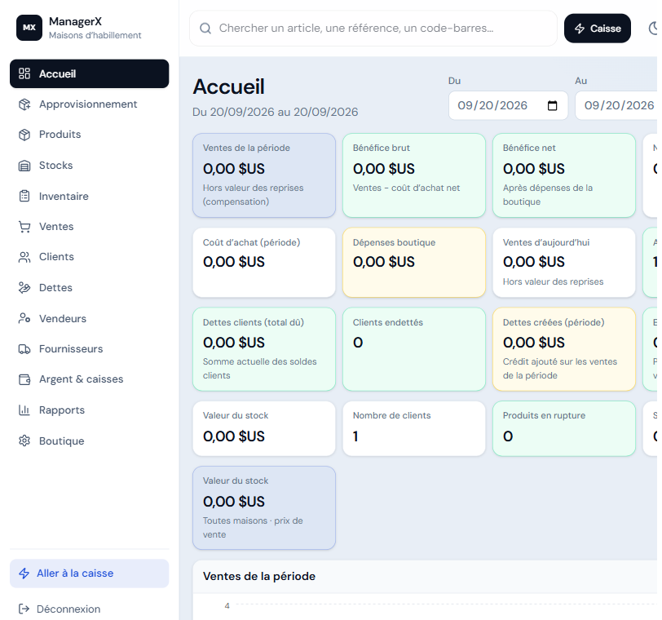
Task: Click the Coût d'achat (période) card
Action: pos(264,263)
